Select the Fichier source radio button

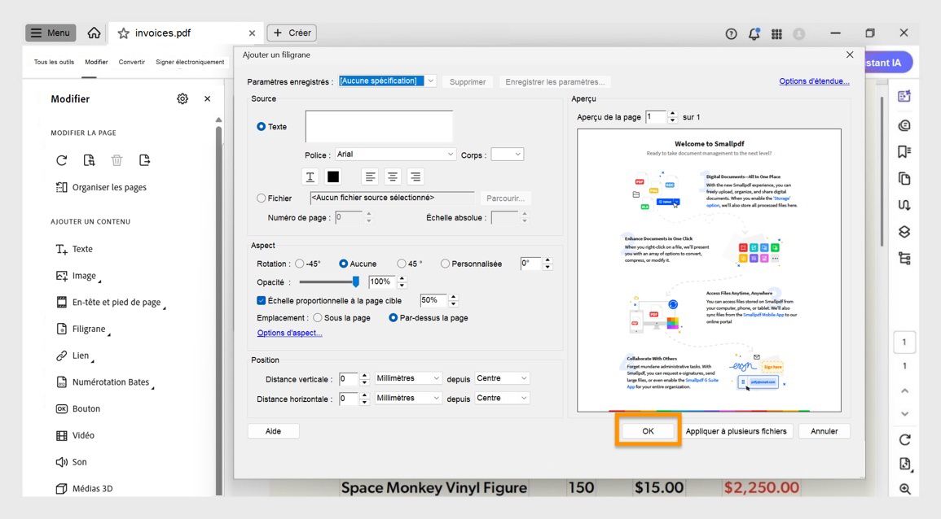[261, 198]
